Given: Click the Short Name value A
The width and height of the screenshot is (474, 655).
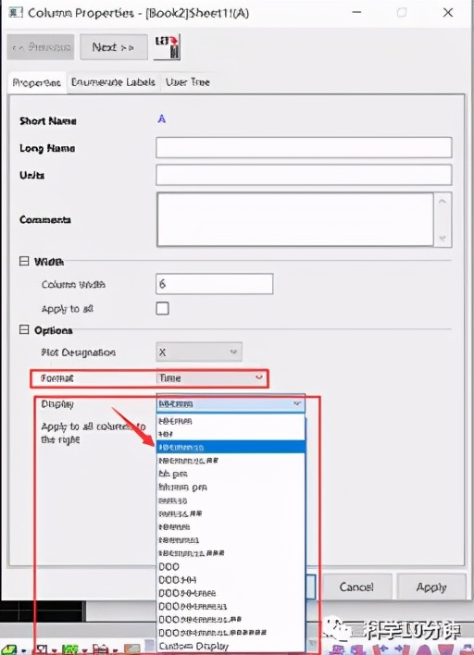Looking at the screenshot, I should click(x=162, y=119).
